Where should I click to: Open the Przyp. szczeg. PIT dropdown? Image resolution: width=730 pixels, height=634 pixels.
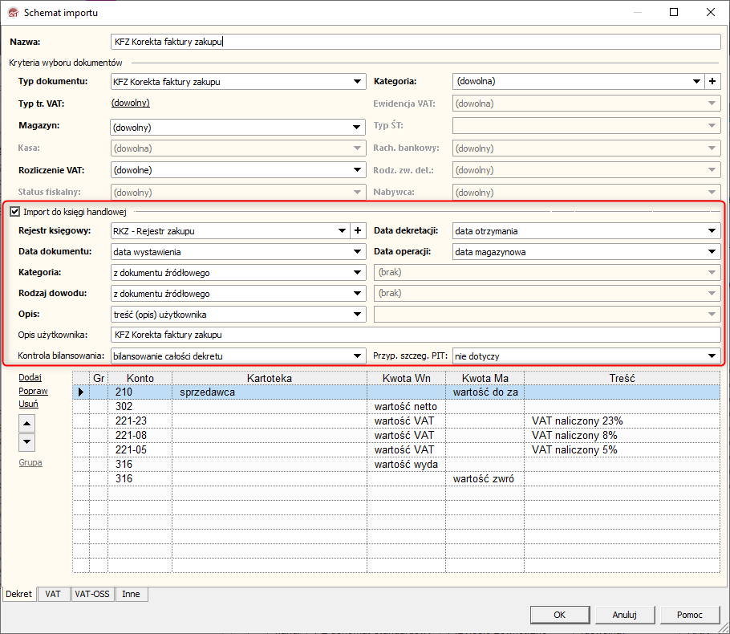coord(712,356)
